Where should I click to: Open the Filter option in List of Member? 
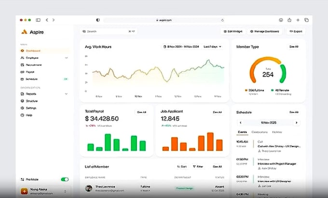click(x=198, y=167)
